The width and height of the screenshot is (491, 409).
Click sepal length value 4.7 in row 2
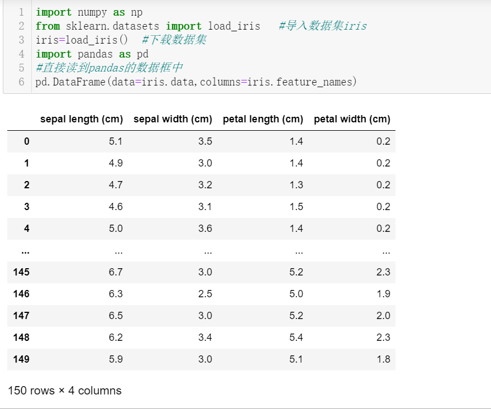(116, 185)
